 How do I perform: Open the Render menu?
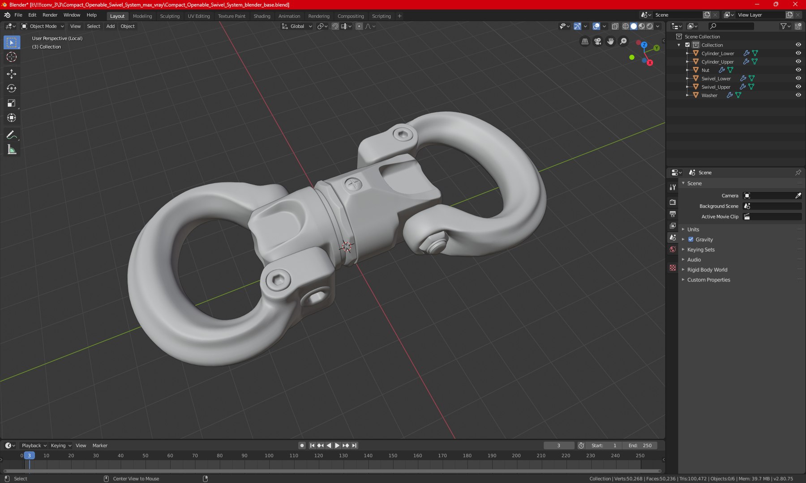click(x=50, y=15)
